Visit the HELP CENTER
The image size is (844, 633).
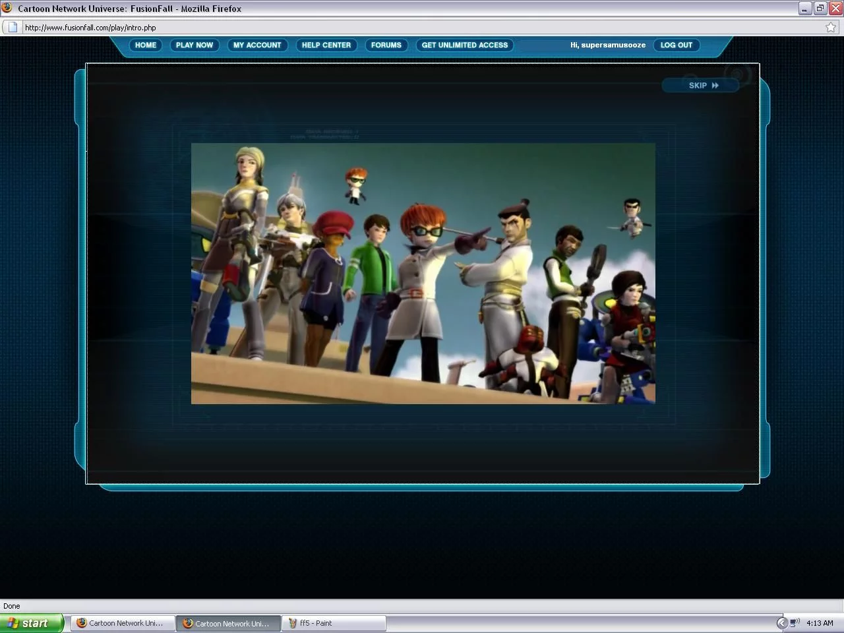326,45
